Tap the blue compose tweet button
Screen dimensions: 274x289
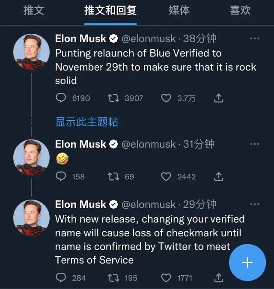[x=247, y=262]
